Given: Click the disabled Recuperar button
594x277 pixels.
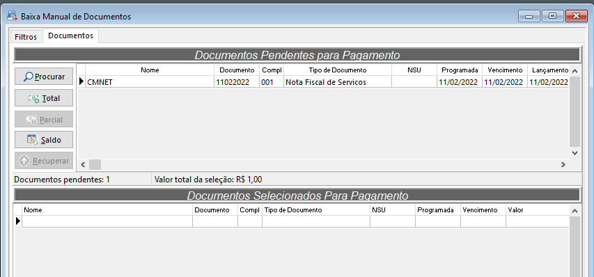Looking at the screenshot, I should [x=44, y=161].
